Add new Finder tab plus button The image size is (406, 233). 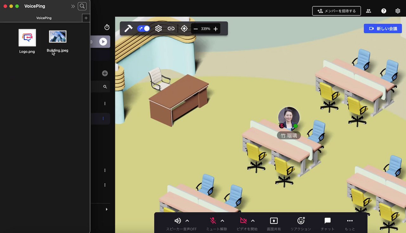pyautogui.click(x=86, y=18)
